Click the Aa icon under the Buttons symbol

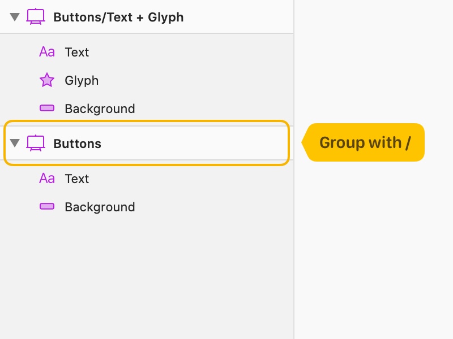pos(47,179)
